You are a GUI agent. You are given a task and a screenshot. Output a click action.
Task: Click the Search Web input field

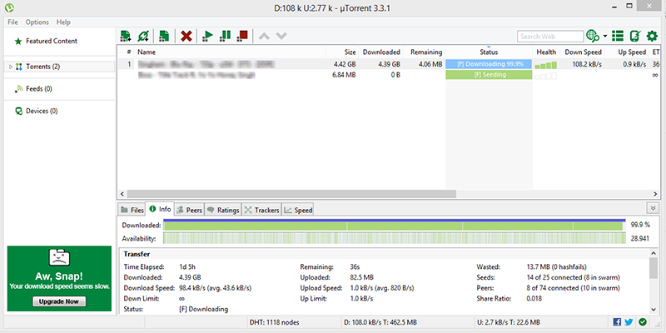click(x=550, y=37)
